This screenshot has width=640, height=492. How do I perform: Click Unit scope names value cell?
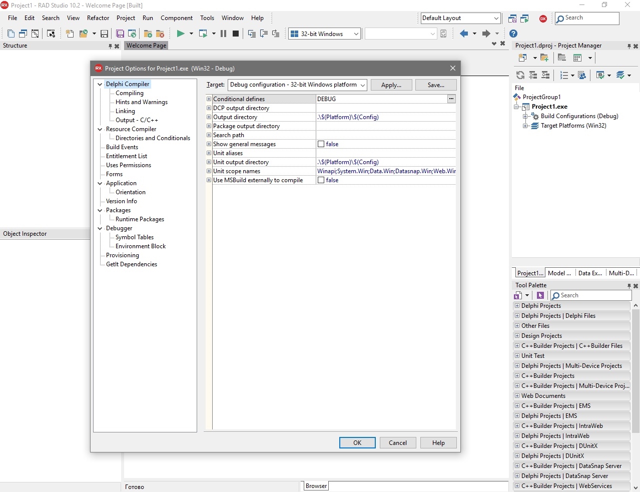[386, 171]
